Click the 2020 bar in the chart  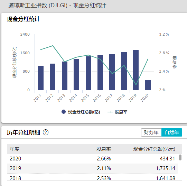click(x=148, y=85)
